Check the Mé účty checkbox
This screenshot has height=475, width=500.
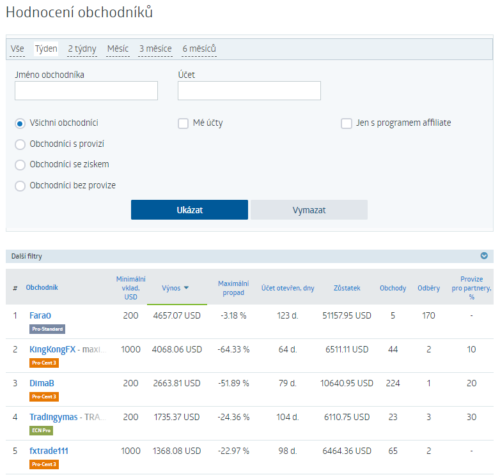pyautogui.click(x=183, y=123)
